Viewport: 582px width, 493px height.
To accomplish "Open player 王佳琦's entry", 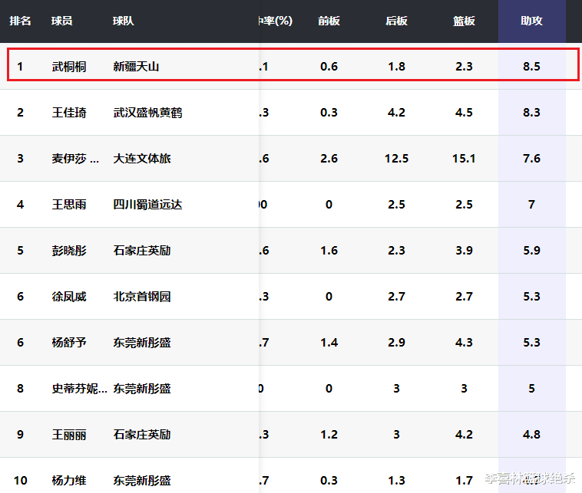I will (x=69, y=113).
